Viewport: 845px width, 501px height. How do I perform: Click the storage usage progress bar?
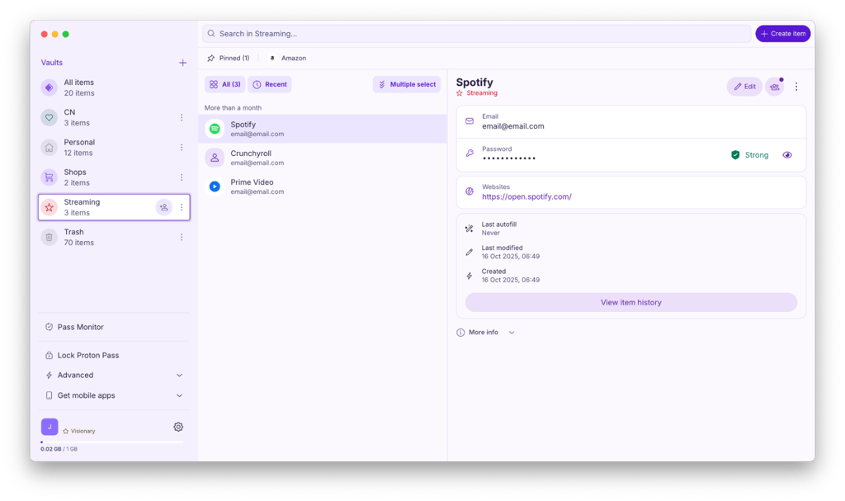(111, 442)
